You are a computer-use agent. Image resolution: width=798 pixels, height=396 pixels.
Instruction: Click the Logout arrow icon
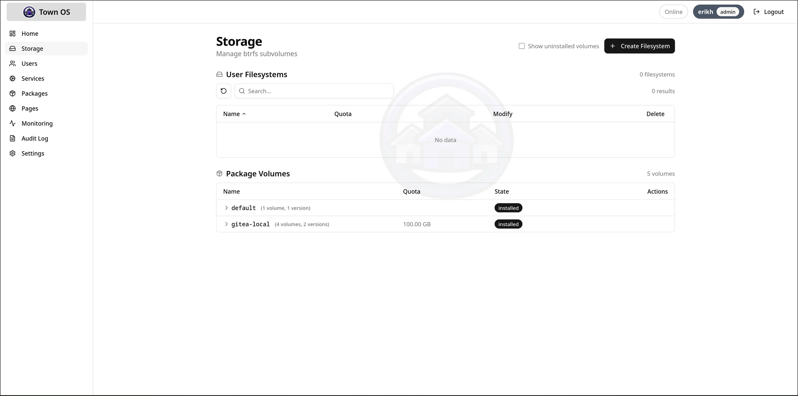tap(756, 12)
